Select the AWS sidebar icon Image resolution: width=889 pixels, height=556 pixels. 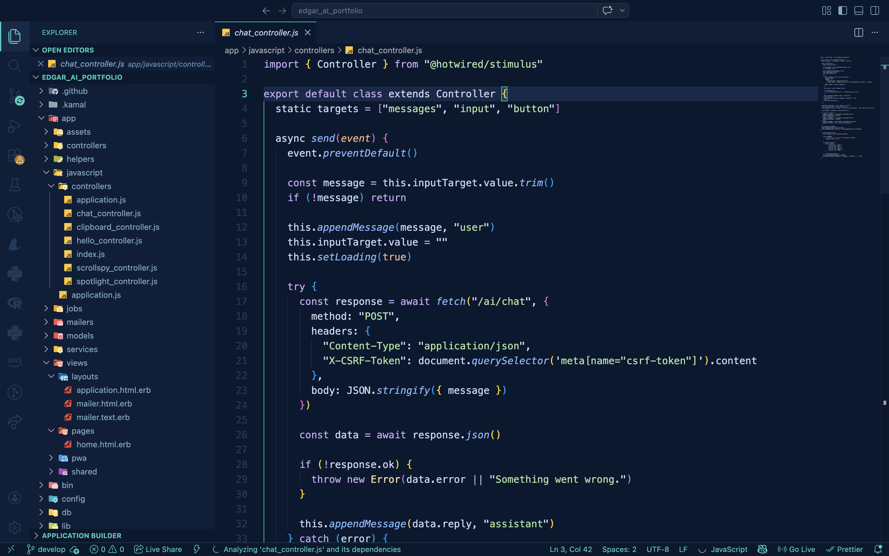click(x=15, y=362)
